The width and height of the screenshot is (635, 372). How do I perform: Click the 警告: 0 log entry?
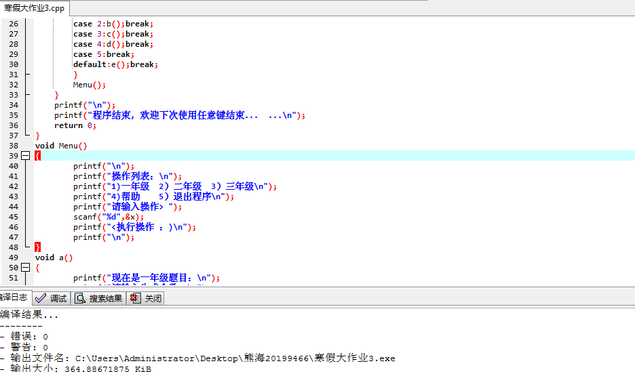point(24,347)
